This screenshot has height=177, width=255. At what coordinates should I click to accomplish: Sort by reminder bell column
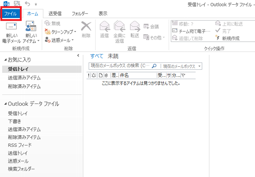pos(93,75)
